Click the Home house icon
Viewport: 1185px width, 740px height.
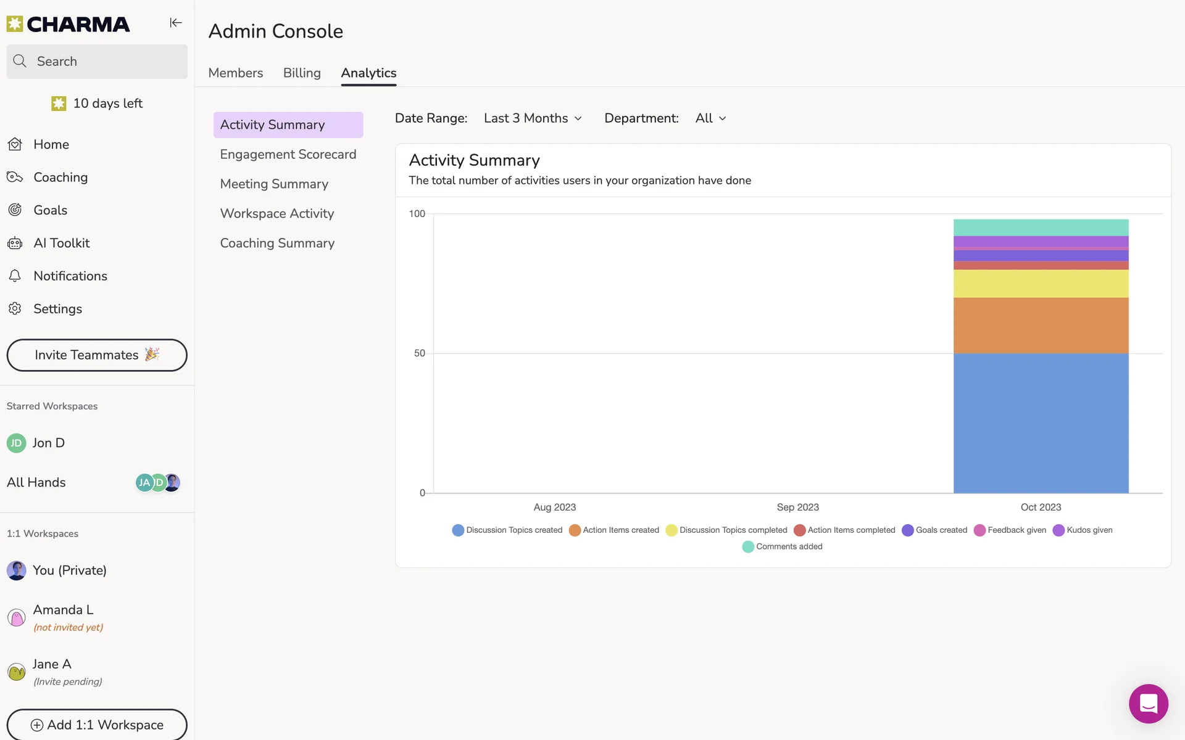(15, 144)
